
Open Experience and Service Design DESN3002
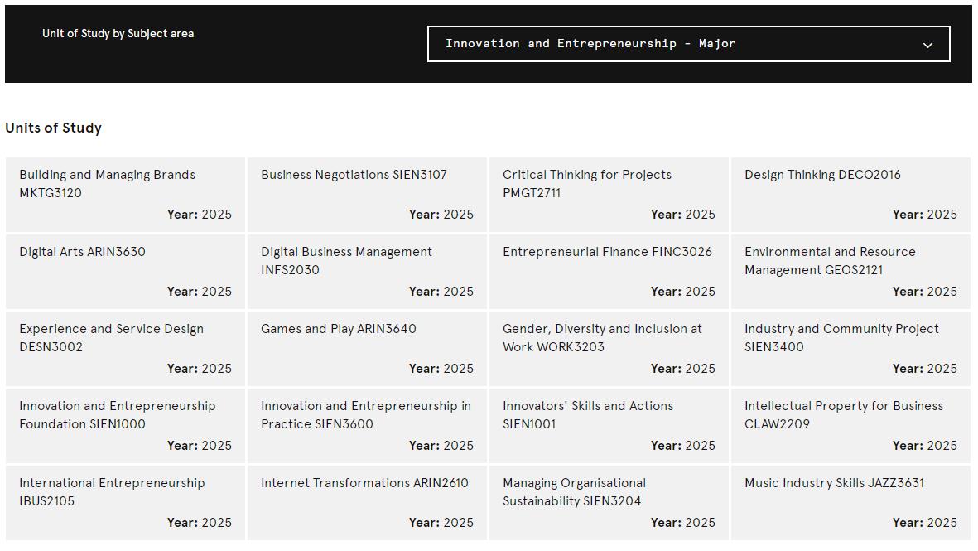tap(125, 349)
